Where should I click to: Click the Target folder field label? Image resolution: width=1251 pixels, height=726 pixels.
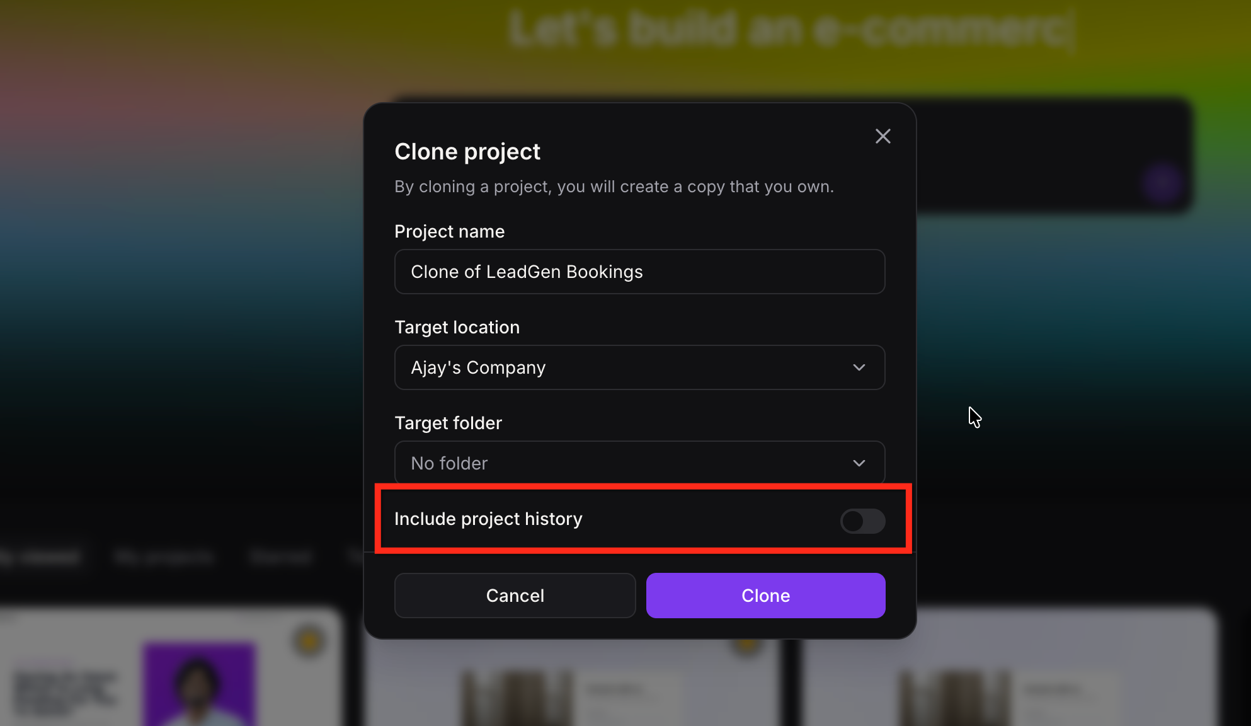pyautogui.click(x=448, y=423)
